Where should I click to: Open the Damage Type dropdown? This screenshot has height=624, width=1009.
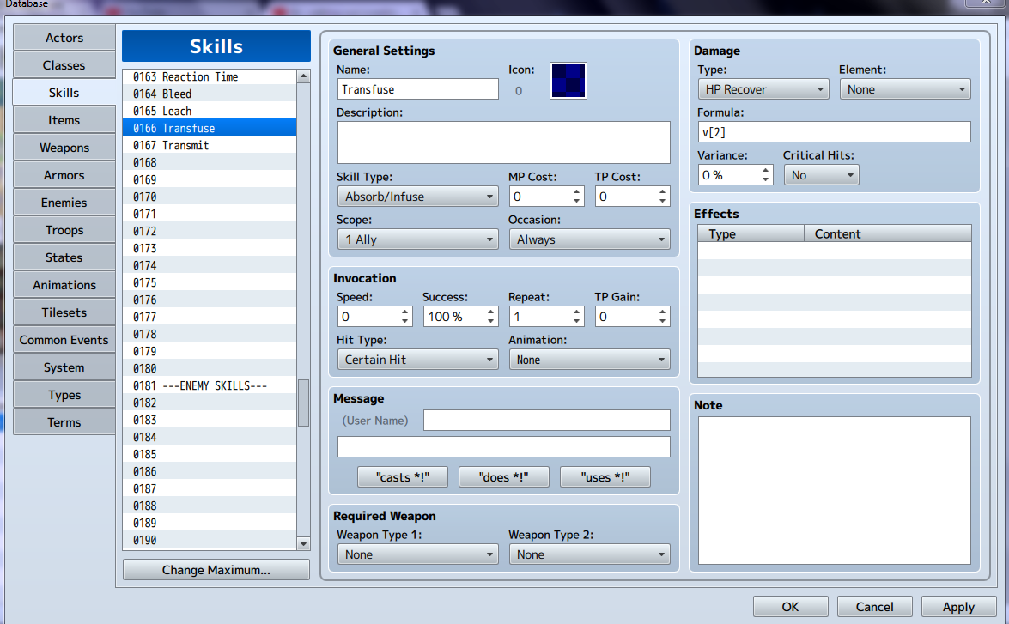point(762,88)
